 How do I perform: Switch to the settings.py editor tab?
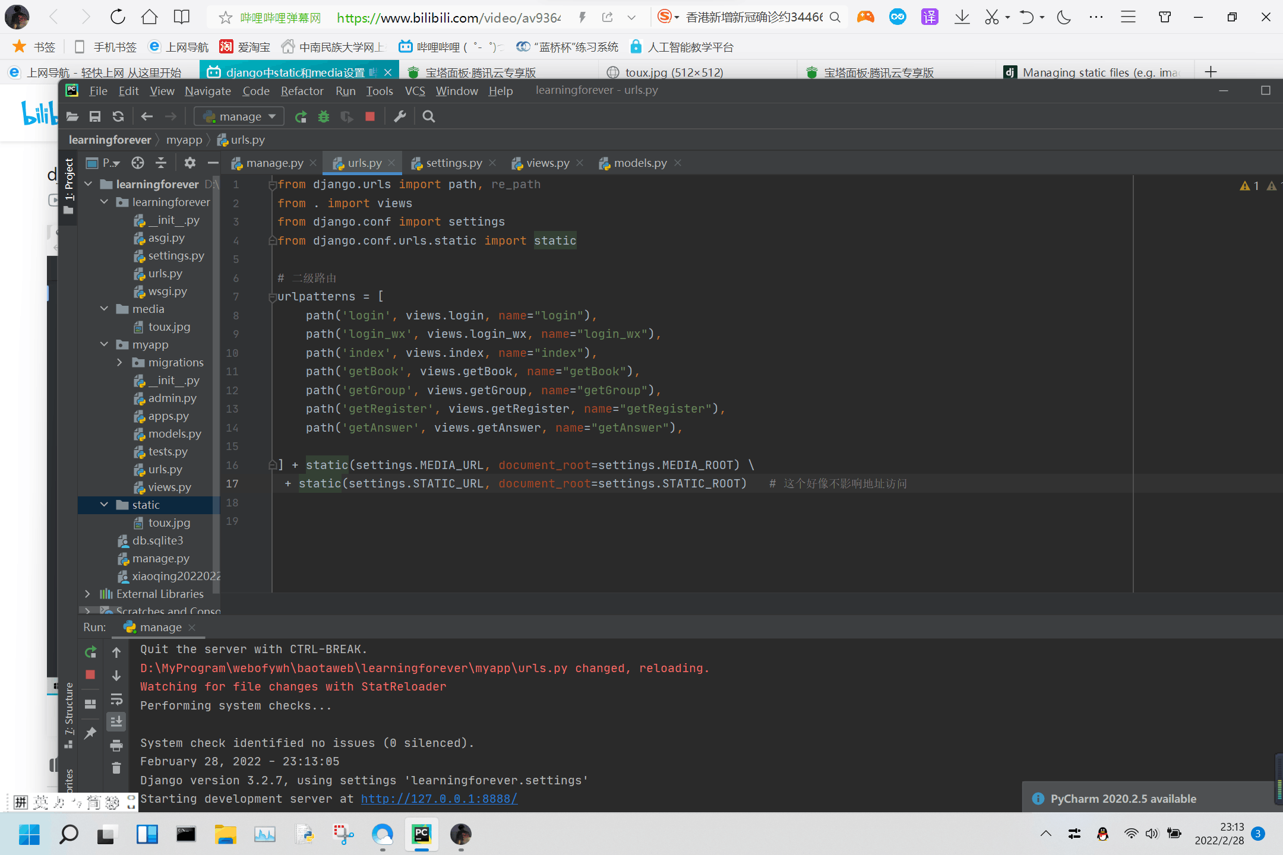453,163
